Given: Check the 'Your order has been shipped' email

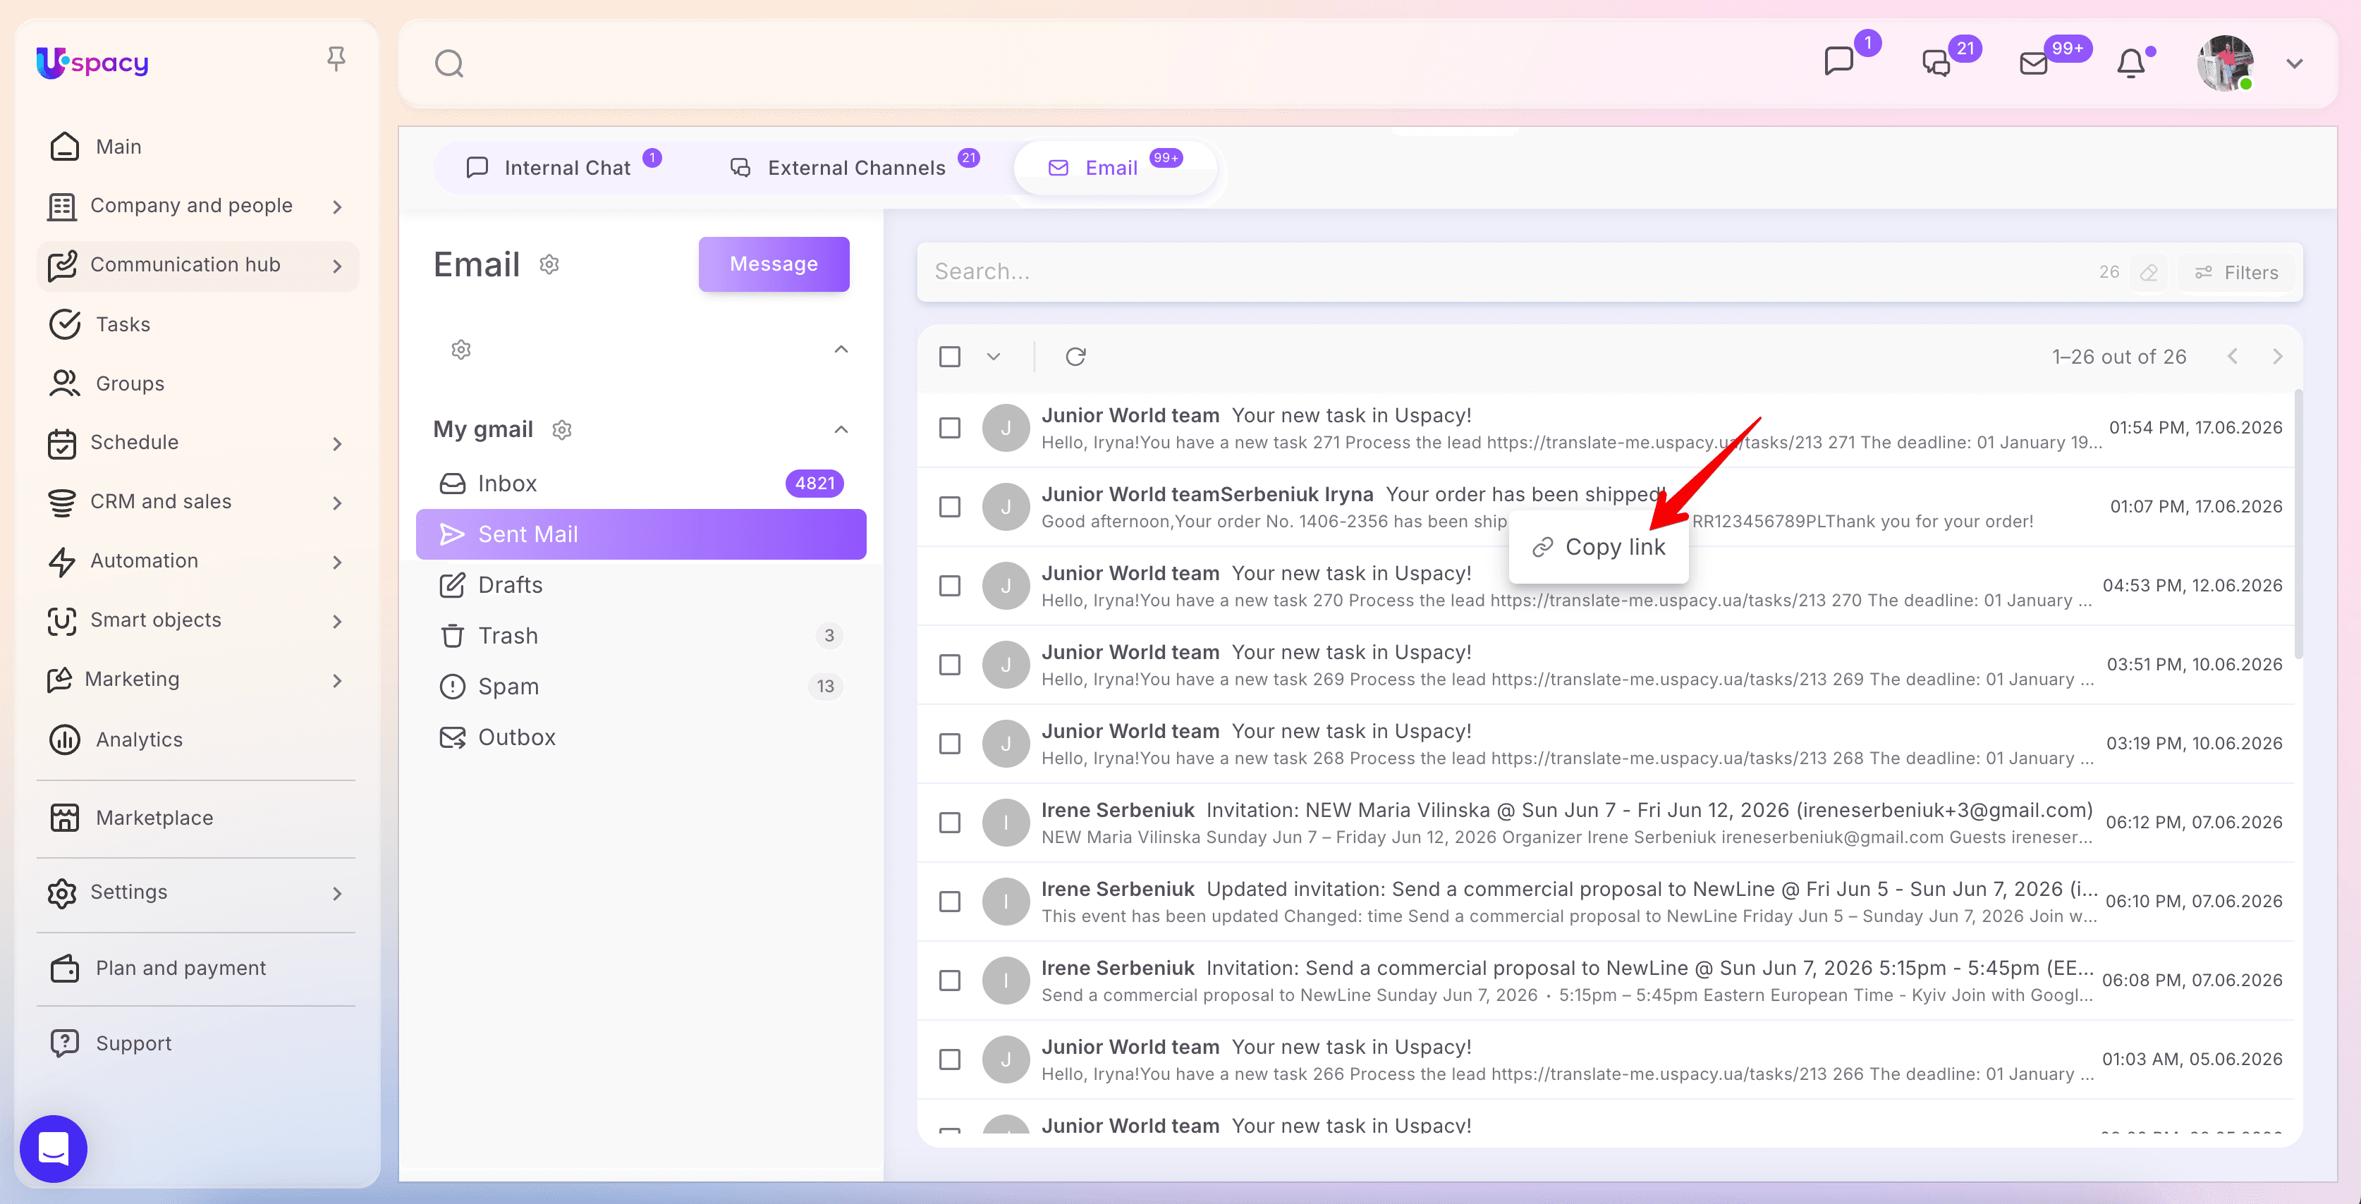Looking at the screenshot, I should [949, 507].
